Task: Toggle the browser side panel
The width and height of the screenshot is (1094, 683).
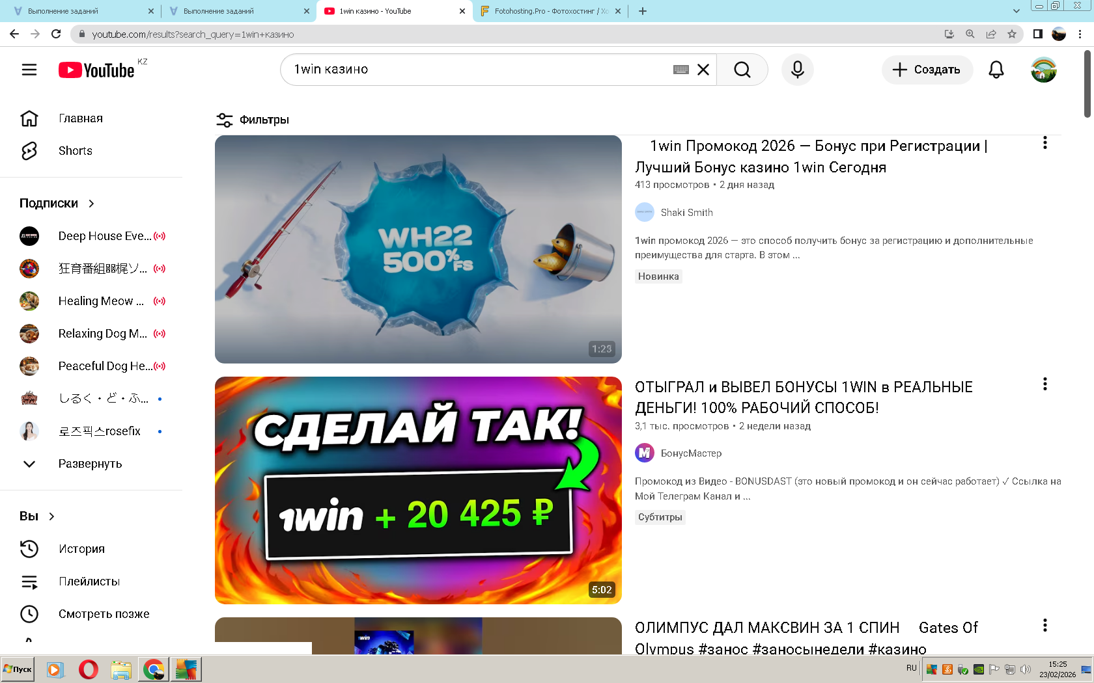Action: 1038,34
